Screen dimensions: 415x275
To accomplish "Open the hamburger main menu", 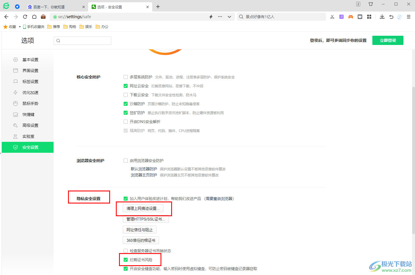I will [x=409, y=17].
